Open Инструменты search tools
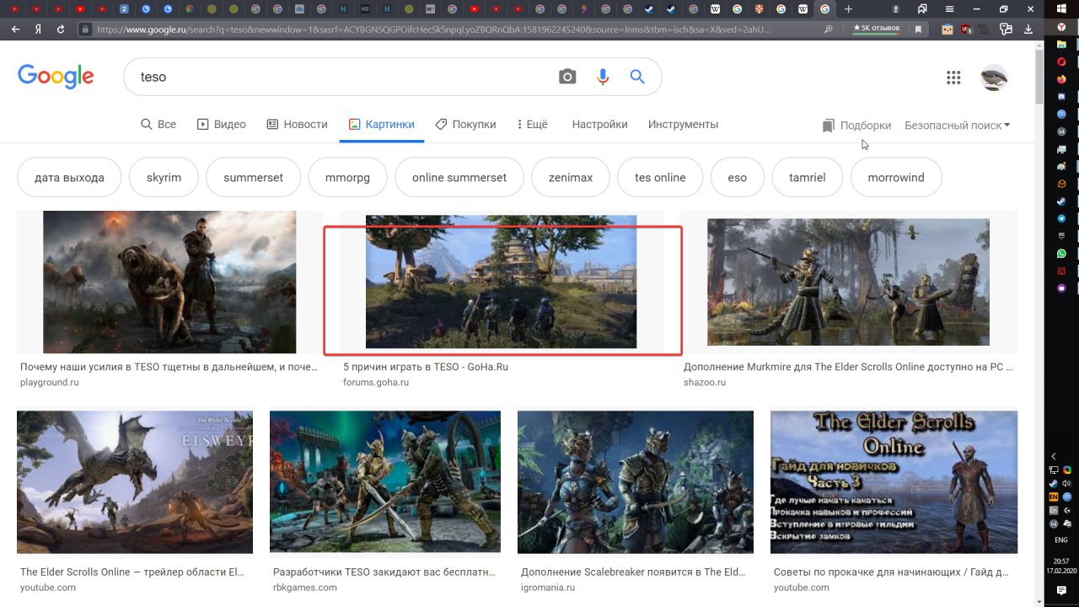This screenshot has width=1079, height=607. (683, 124)
